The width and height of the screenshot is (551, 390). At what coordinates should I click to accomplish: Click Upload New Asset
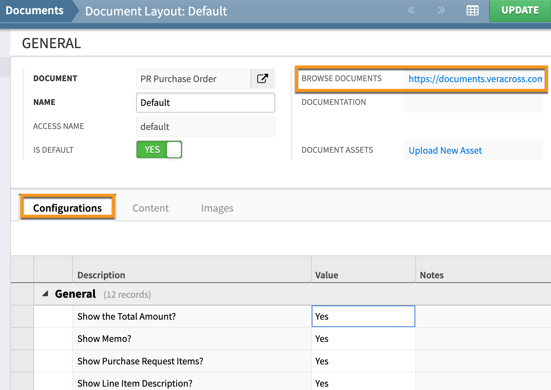pyautogui.click(x=445, y=150)
